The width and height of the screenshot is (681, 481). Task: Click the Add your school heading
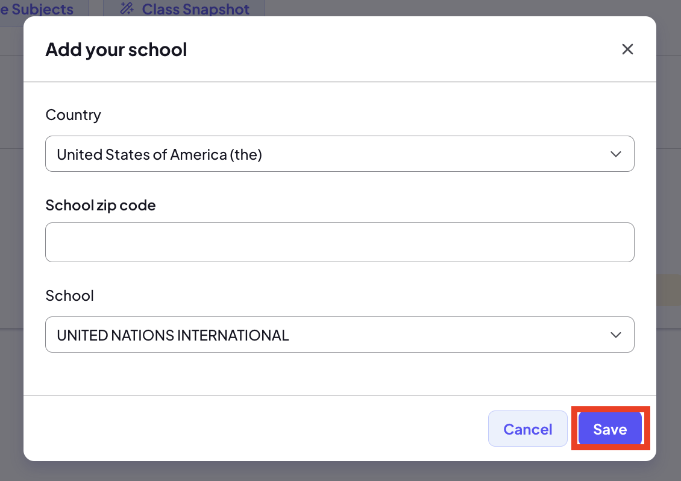(x=116, y=49)
